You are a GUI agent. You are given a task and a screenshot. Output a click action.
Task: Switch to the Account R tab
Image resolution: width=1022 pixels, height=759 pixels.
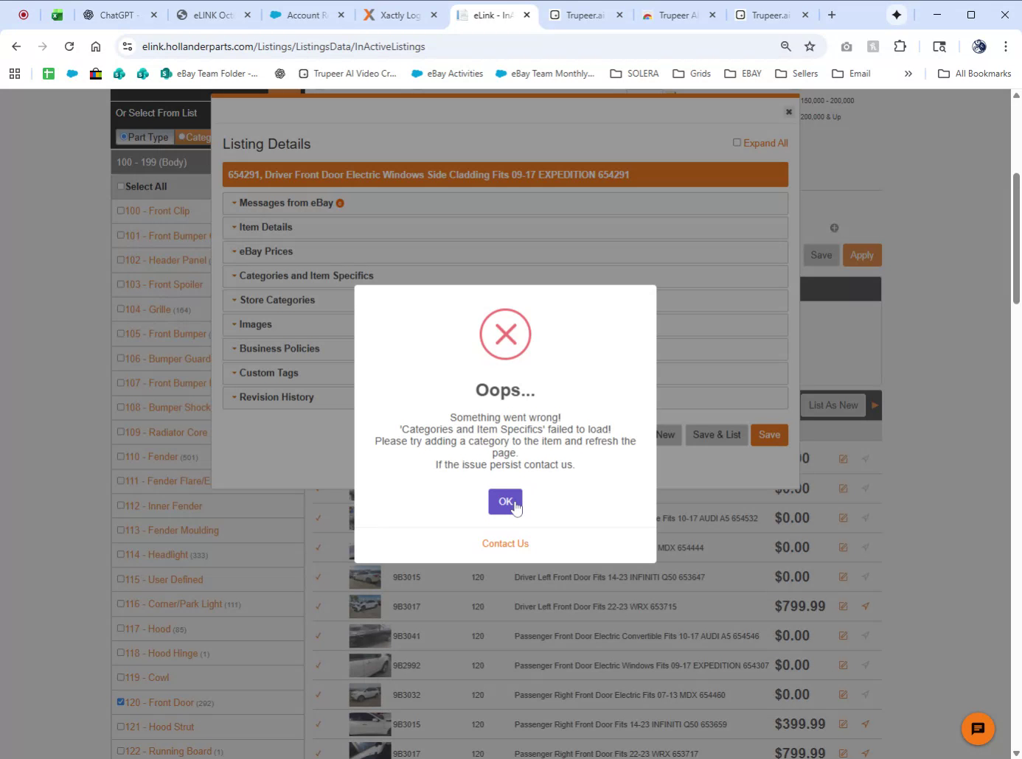coord(307,15)
